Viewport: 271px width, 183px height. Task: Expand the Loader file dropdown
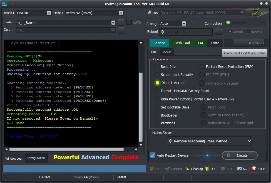click(x=113, y=23)
